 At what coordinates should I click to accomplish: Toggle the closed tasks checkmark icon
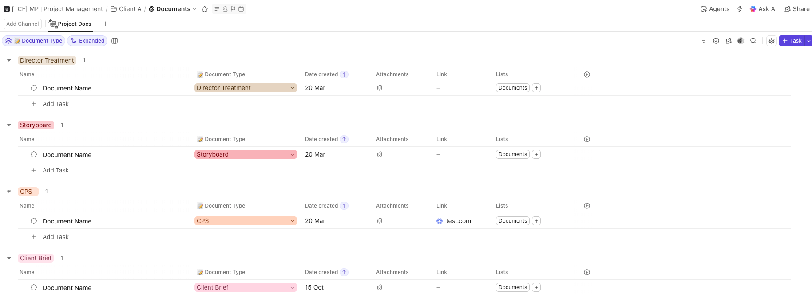point(716,41)
